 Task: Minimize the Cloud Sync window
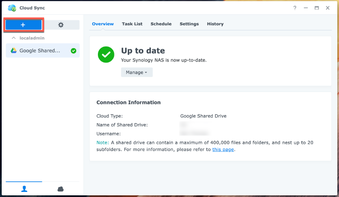click(306, 8)
